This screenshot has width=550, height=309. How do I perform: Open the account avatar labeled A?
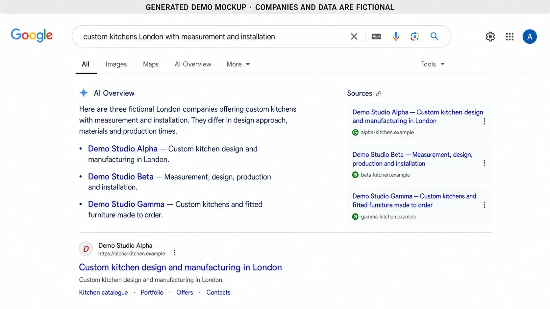point(530,36)
